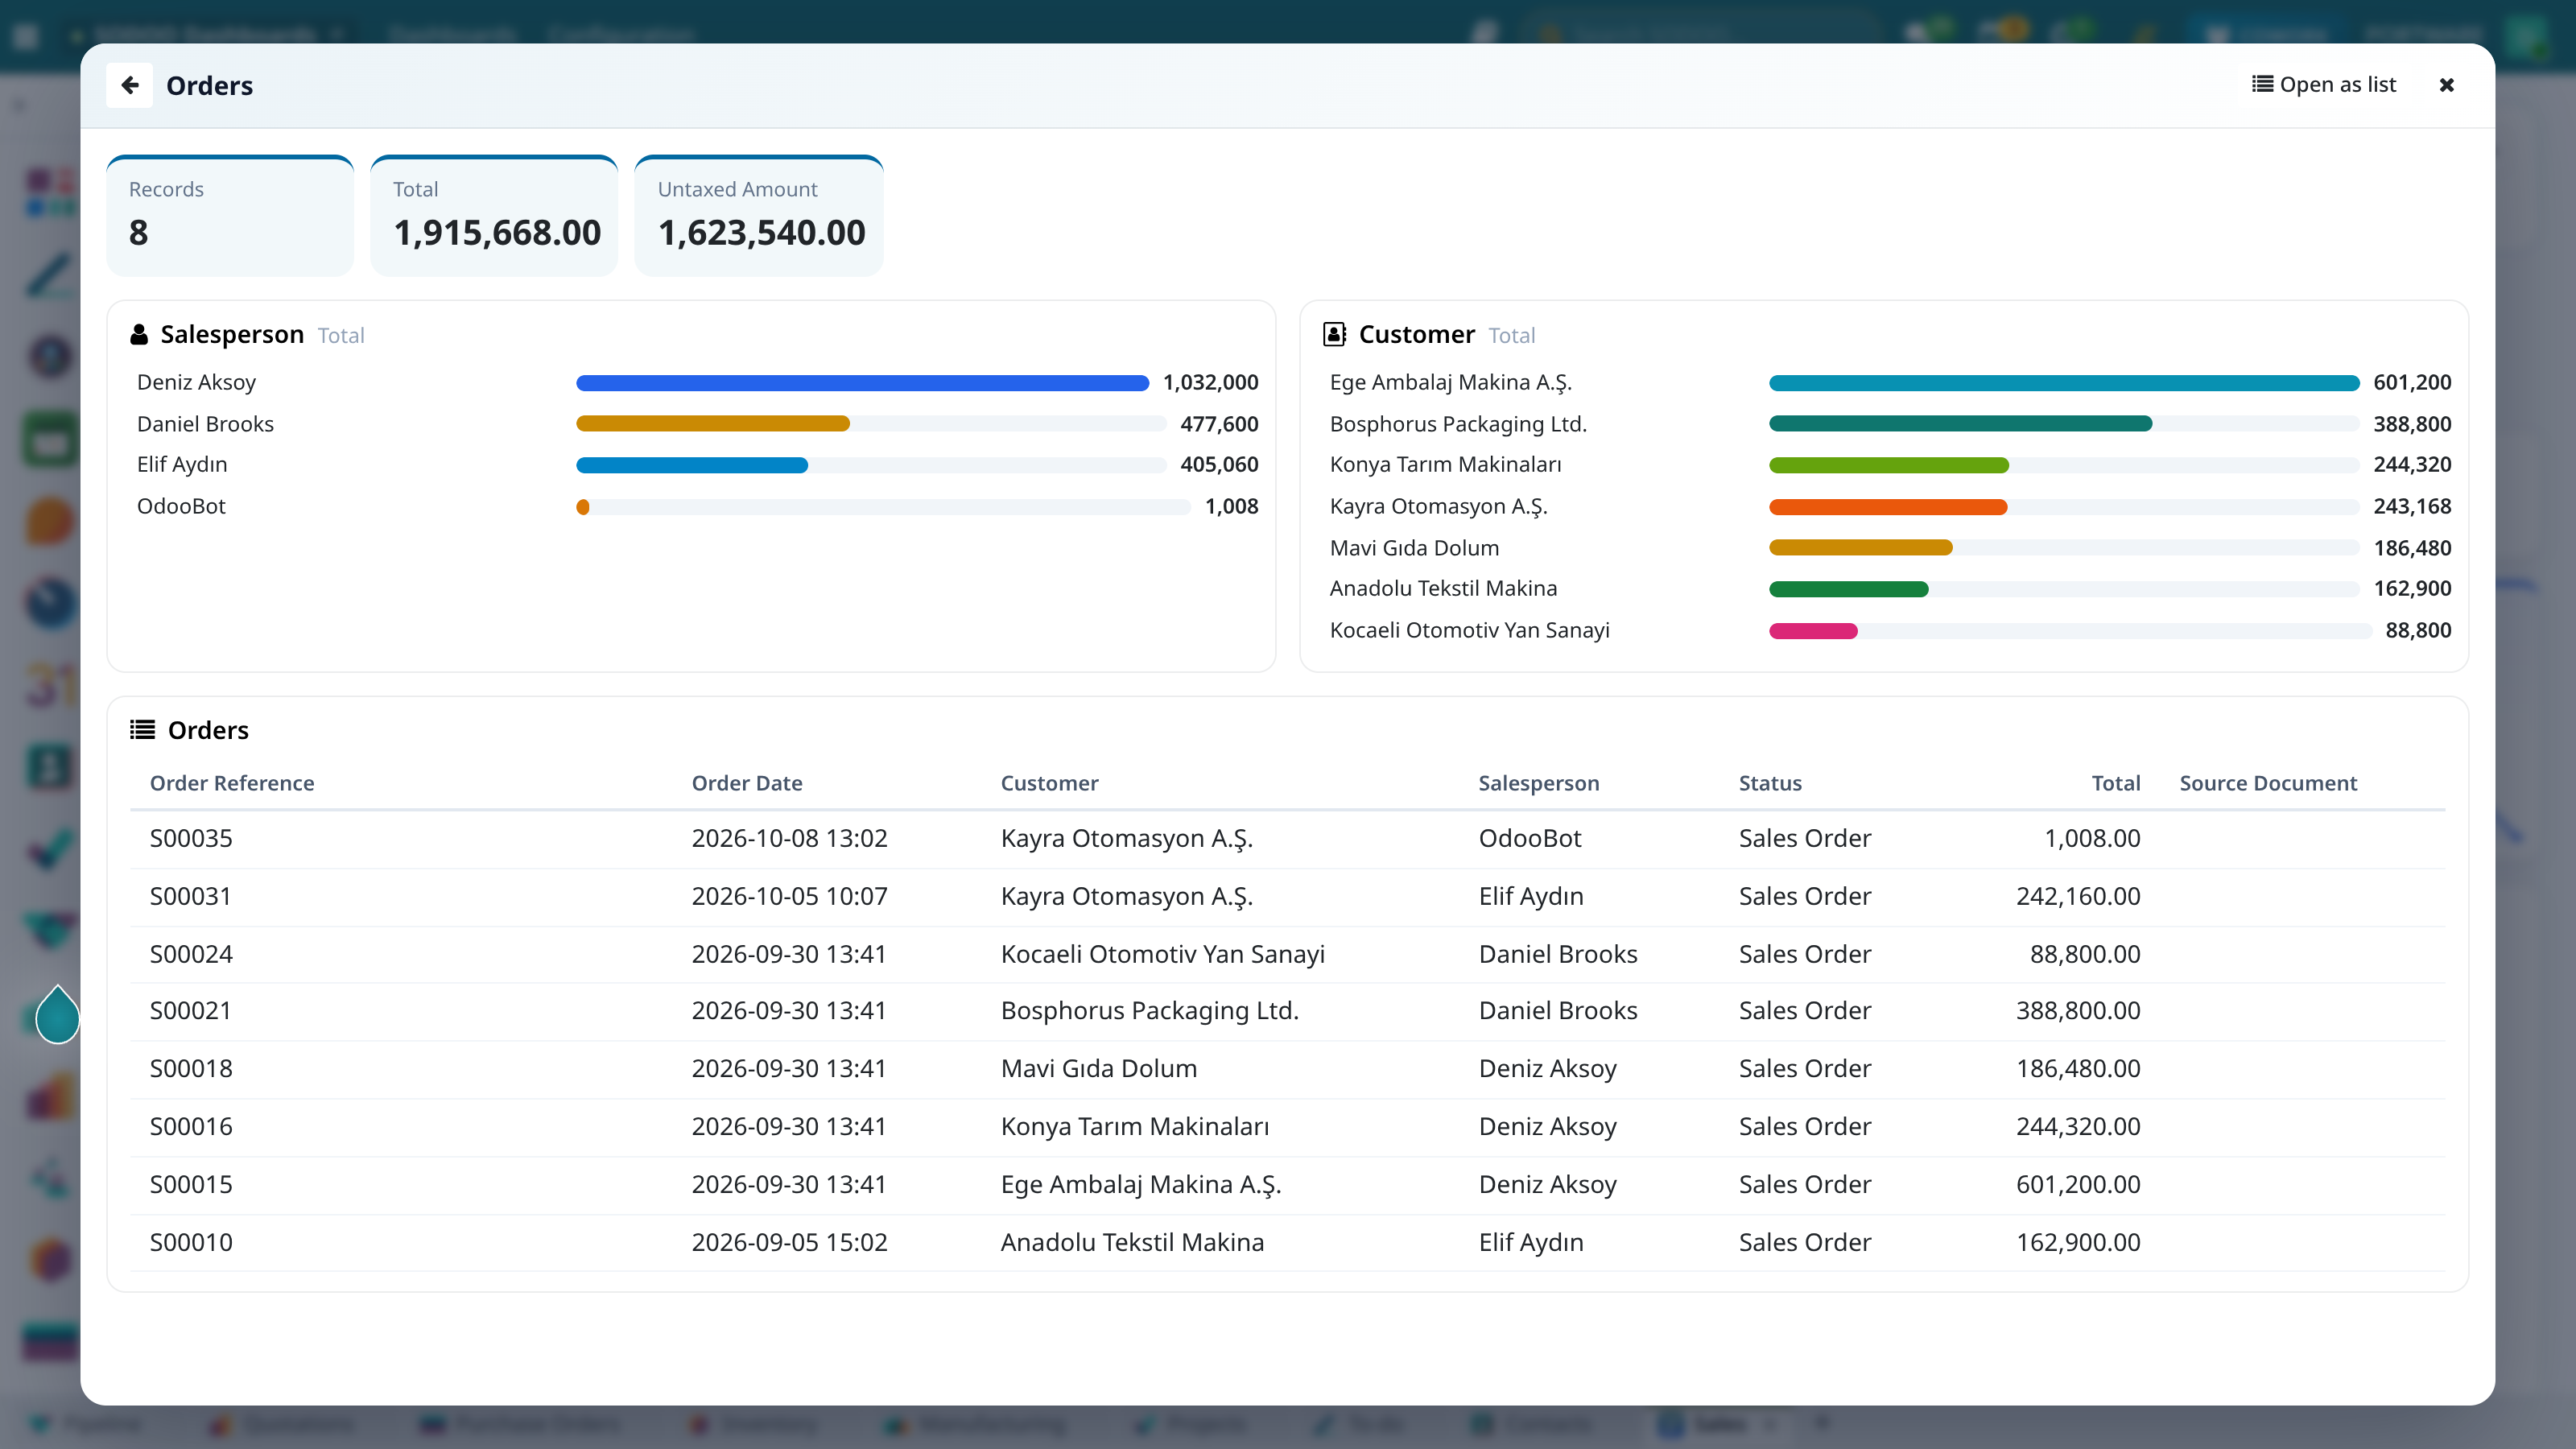Click the teal droplet icon in sidebar
Viewport: 2576px width, 1449px height.
[57, 1015]
